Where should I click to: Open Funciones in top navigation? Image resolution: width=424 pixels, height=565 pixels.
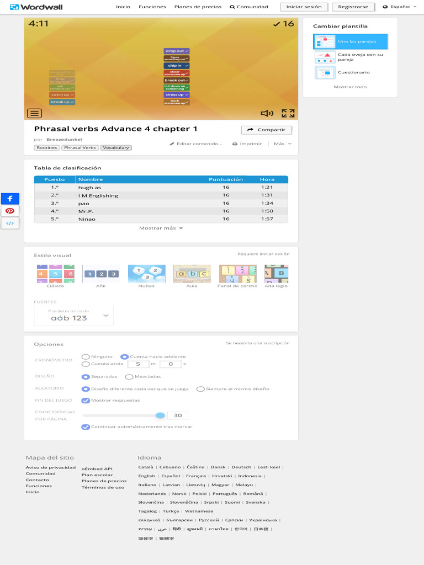[x=152, y=7]
